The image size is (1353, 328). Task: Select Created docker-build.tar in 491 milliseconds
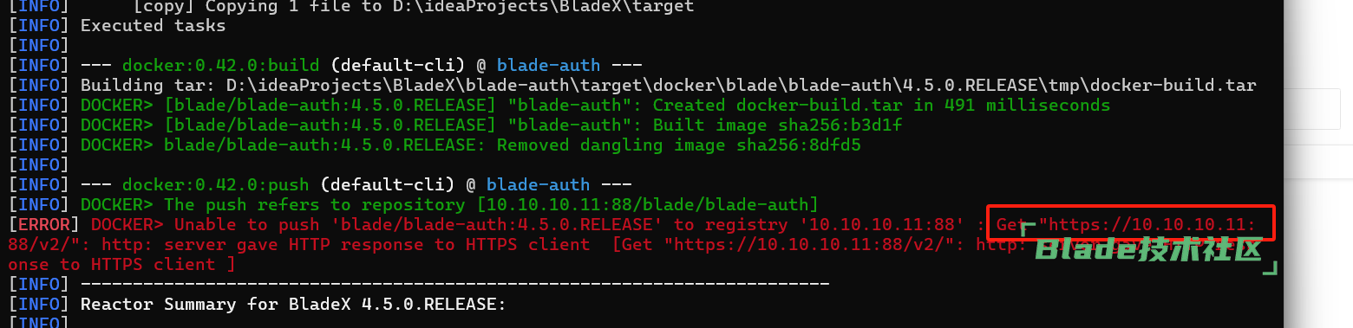point(881,105)
